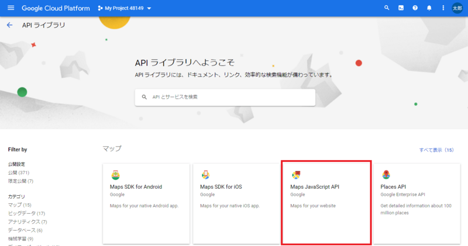Select the マップ (15) category filter
Viewport: 468px width, 246px height.
click(x=19, y=205)
